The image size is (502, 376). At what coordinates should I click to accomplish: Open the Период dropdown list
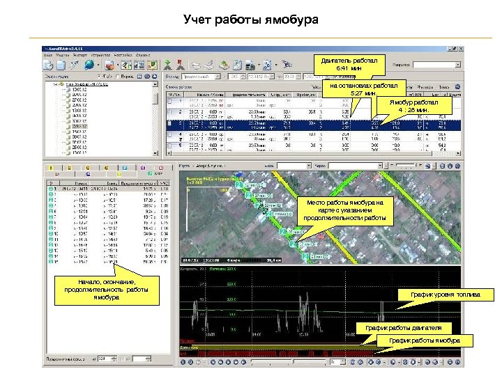218,77
